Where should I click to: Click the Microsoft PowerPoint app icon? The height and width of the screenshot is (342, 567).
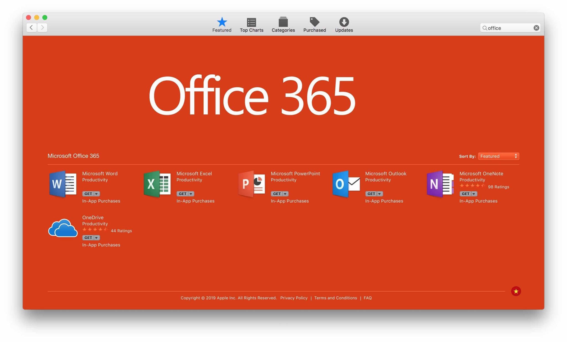point(252,184)
